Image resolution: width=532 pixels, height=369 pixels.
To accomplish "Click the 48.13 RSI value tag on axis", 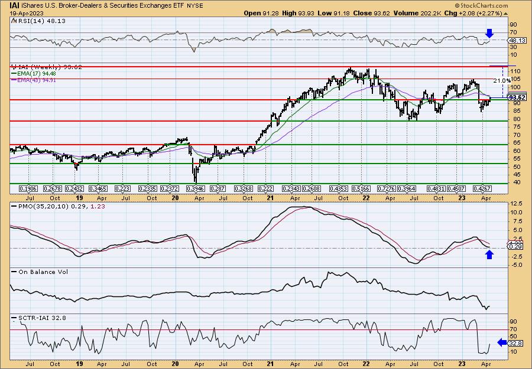I will [517, 40].
